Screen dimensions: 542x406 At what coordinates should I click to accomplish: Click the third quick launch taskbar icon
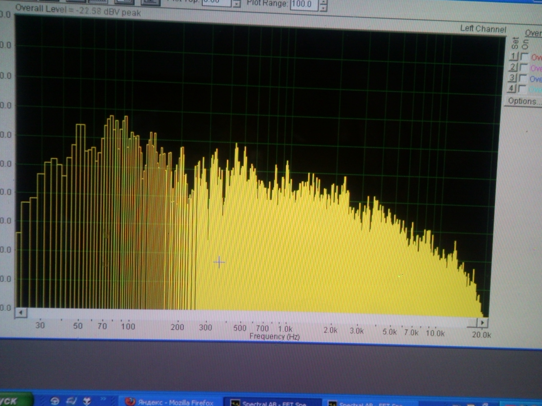point(87,401)
